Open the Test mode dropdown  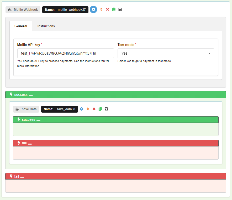(x=166, y=53)
